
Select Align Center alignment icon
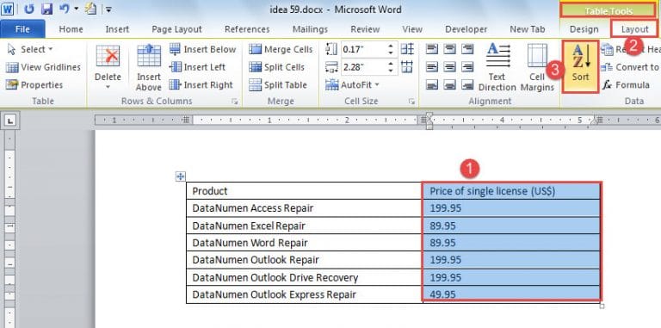point(450,66)
